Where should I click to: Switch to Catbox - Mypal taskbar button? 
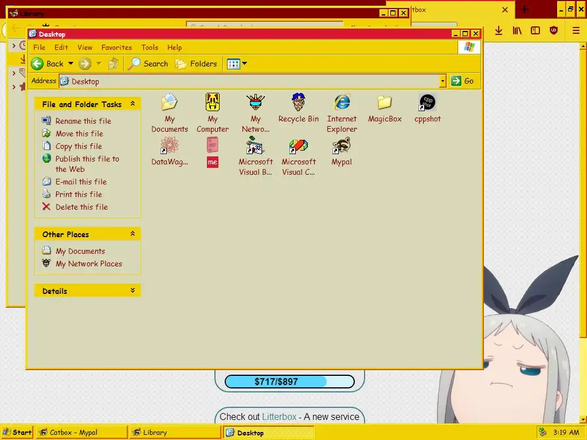coord(81,433)
